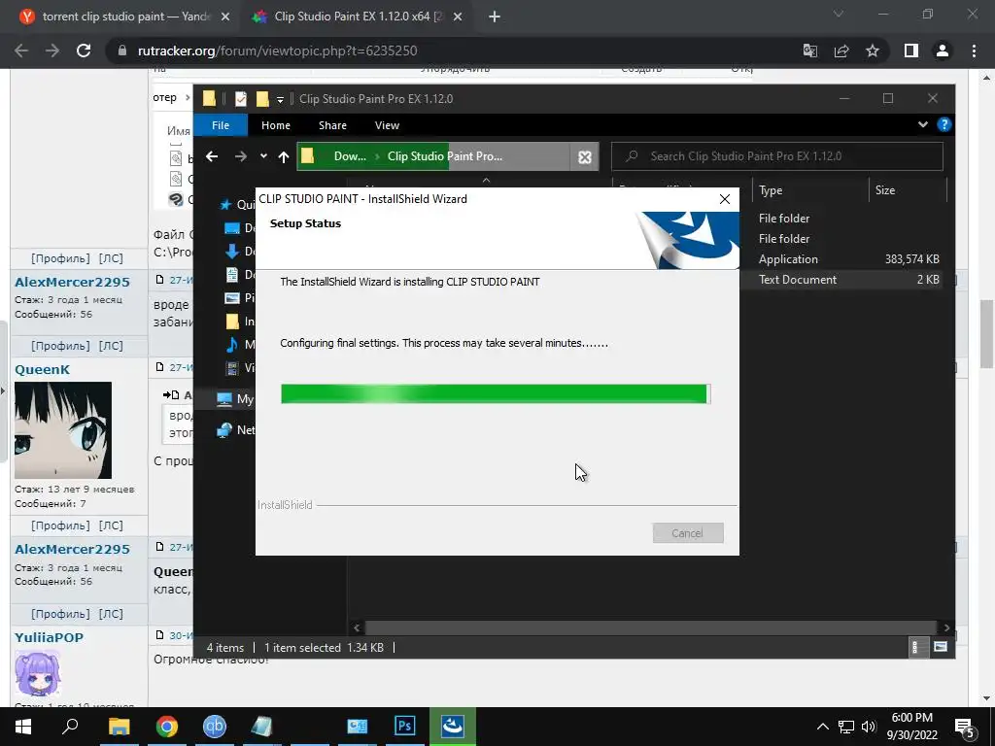
Task: View the QueenK avatar image
Action: click(x=63, y=430)
